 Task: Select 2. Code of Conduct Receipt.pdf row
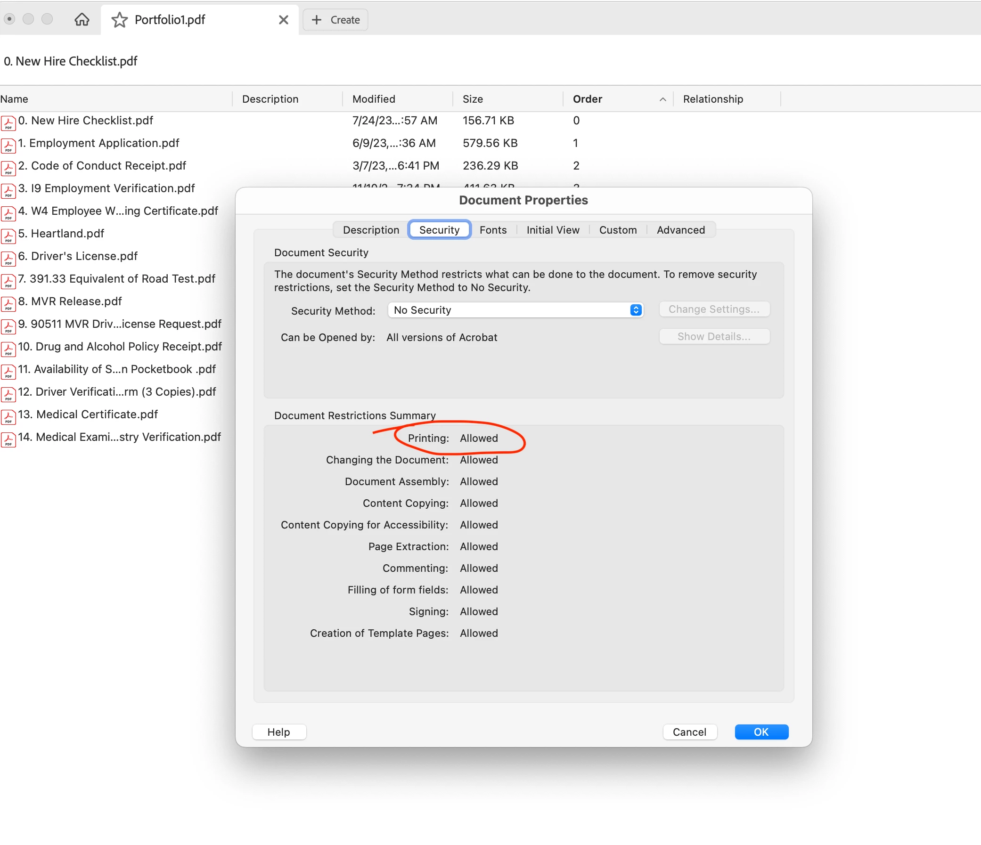tap(108, 166)
